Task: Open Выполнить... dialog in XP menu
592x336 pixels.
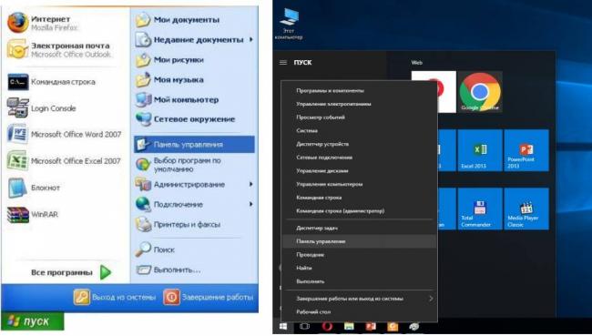Action: [x=168, y=270]
